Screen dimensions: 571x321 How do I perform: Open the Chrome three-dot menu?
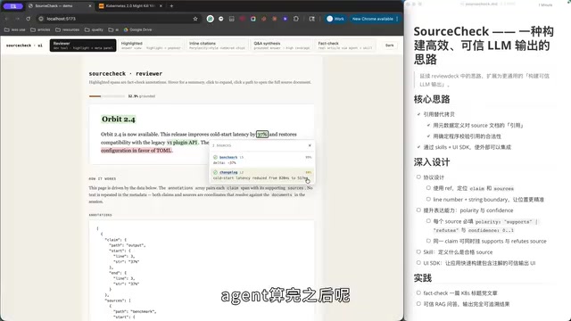click(x=397, y=19)
